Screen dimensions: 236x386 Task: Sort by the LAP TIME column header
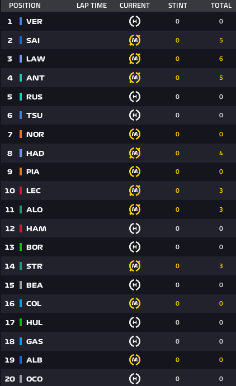click(x=92, y=6)
